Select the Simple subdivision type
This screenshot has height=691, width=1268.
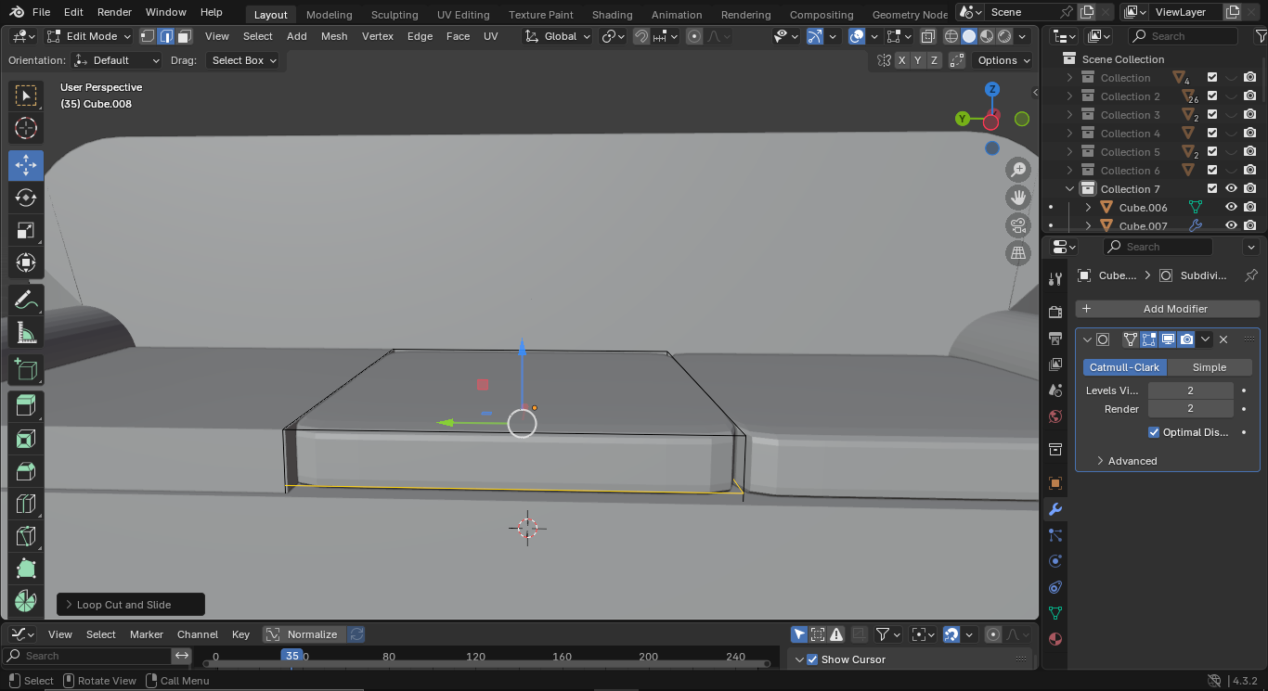coord(1210,367)
